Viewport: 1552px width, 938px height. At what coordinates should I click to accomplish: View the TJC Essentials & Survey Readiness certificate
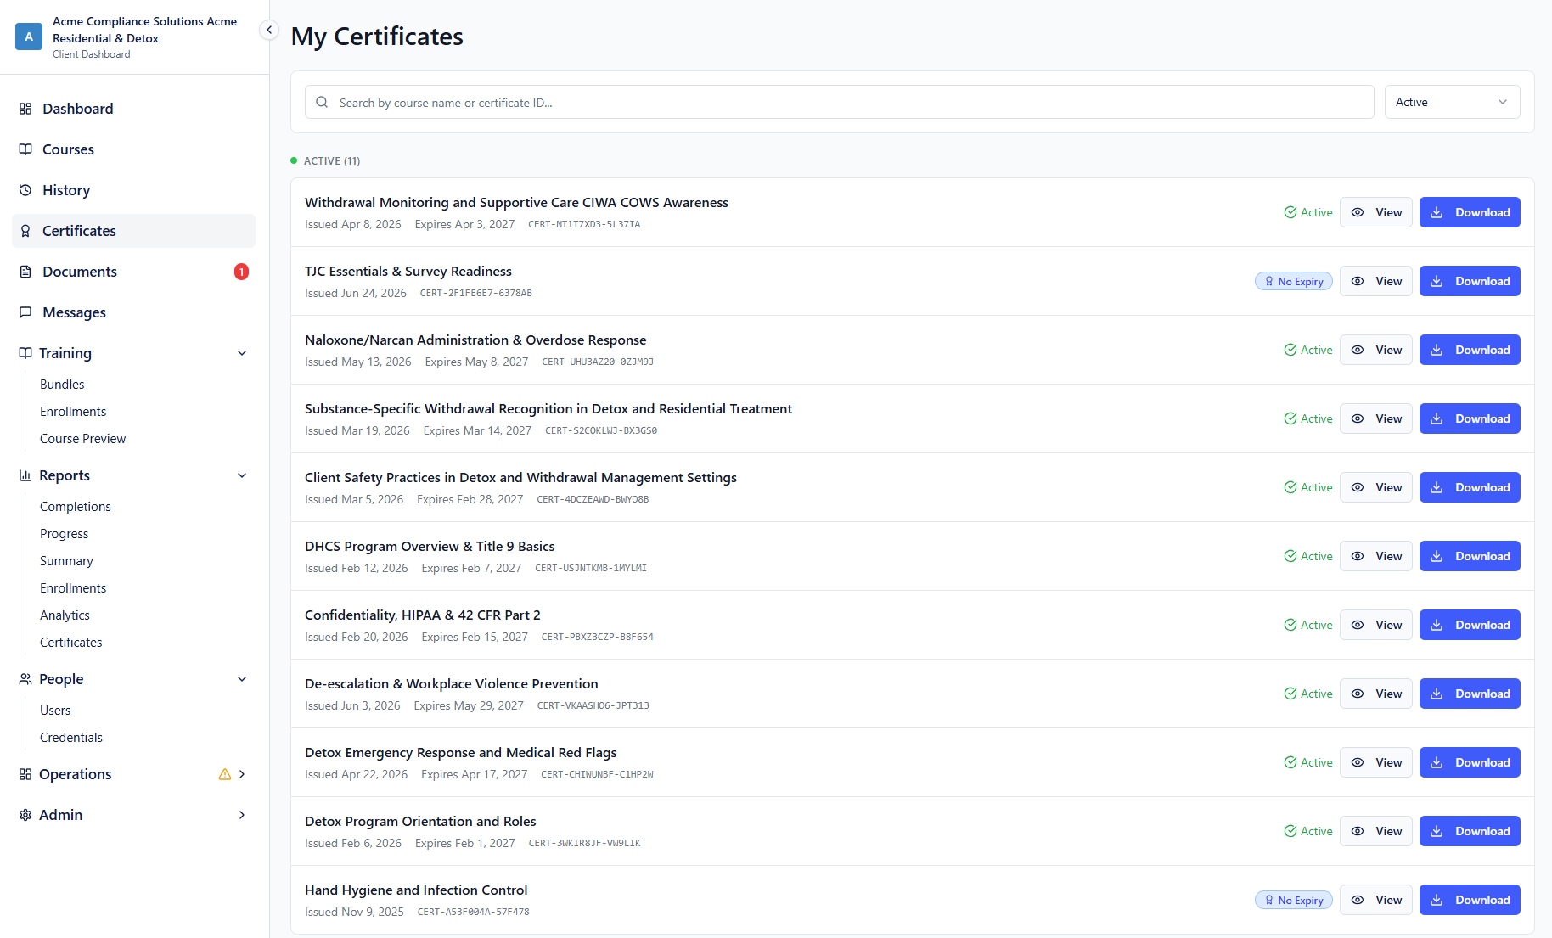[x=1376, y=281]
